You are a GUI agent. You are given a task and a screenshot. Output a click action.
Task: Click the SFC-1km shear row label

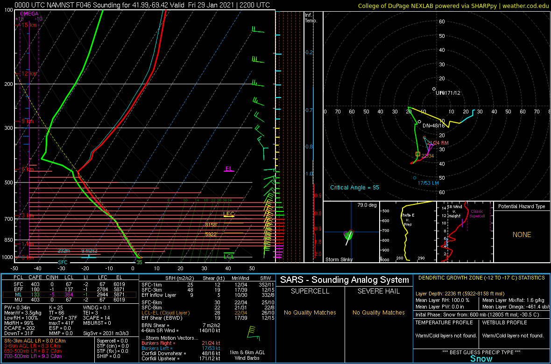point(151,284)
